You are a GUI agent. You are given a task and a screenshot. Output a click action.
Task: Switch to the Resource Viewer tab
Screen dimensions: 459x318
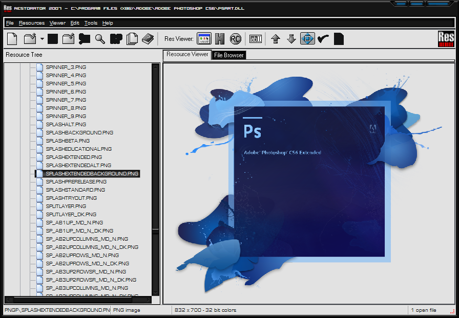(187, 54)
